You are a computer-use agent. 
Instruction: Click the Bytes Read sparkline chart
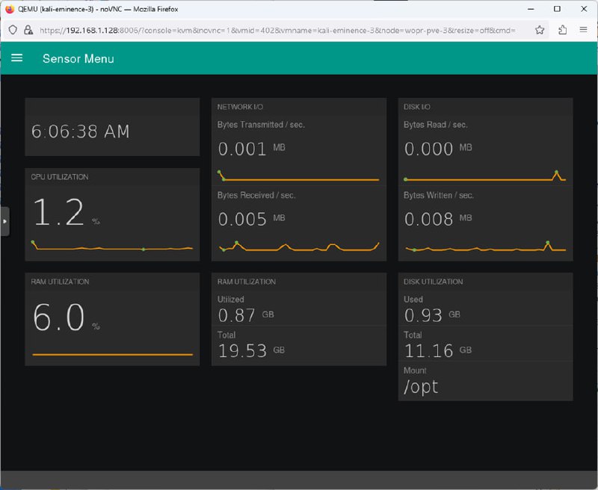(485, 178)
